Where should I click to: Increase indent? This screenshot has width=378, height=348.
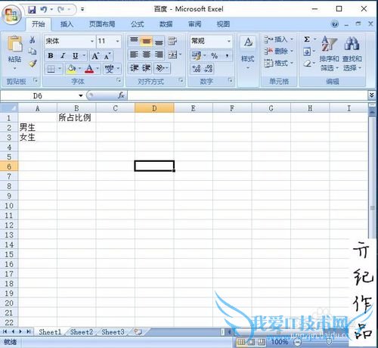[147, 68]
